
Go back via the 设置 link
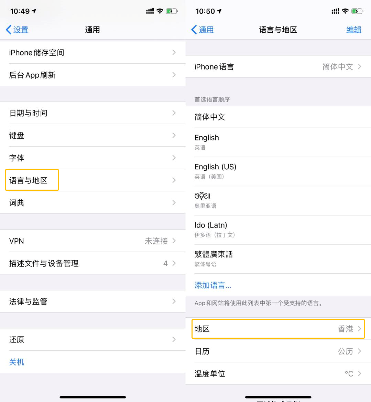[x=21, y=30]
